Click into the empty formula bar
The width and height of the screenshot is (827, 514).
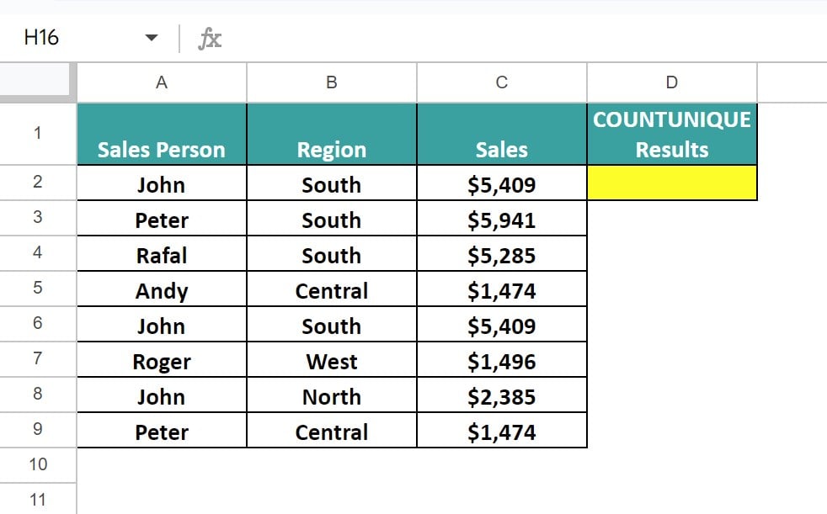click(x=525, y=39)
